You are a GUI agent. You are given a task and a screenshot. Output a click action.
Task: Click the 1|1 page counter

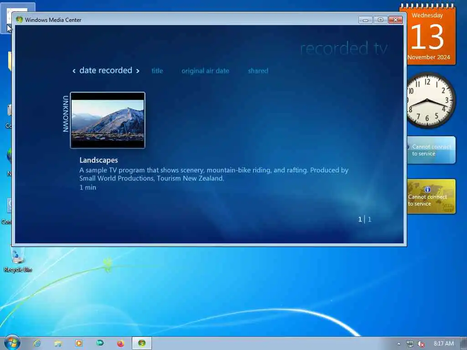[x=364, y=220]
